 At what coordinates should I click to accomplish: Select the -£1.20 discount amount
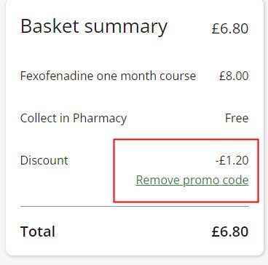(x=232, y=161)
